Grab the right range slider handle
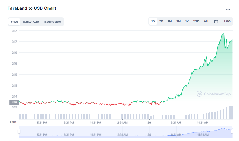 tap(232, 131)
